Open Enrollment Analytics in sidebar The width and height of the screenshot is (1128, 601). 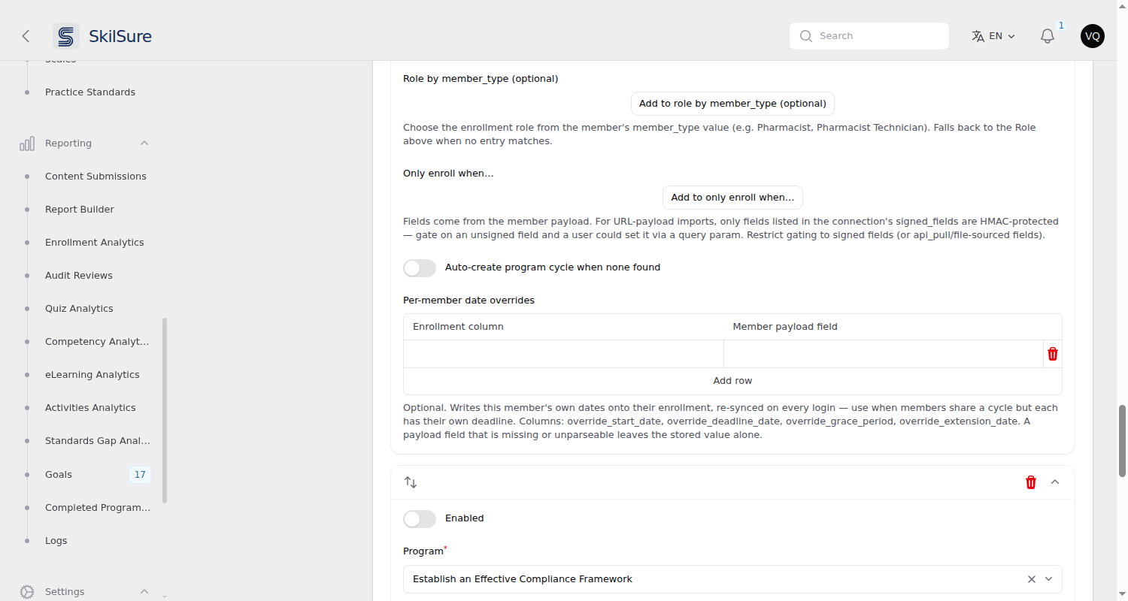94,243
